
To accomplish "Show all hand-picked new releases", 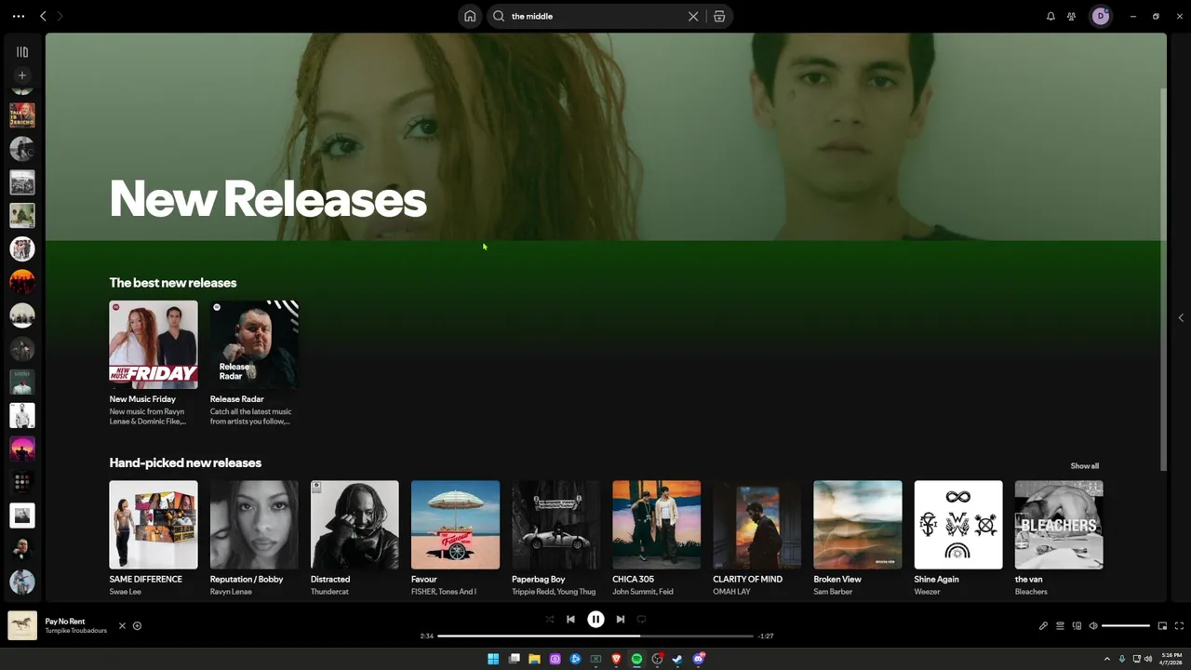I will [x=1084, y=466].
